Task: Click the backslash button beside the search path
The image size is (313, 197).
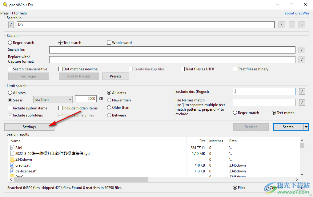Action: click(282, 25)
